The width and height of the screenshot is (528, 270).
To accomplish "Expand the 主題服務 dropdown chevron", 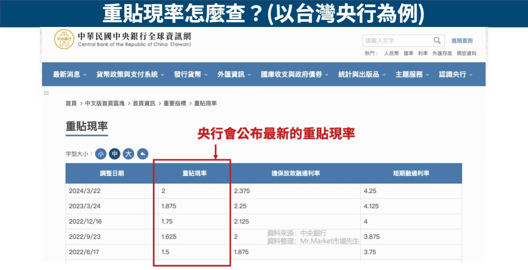I will click(x=427, y=75).
